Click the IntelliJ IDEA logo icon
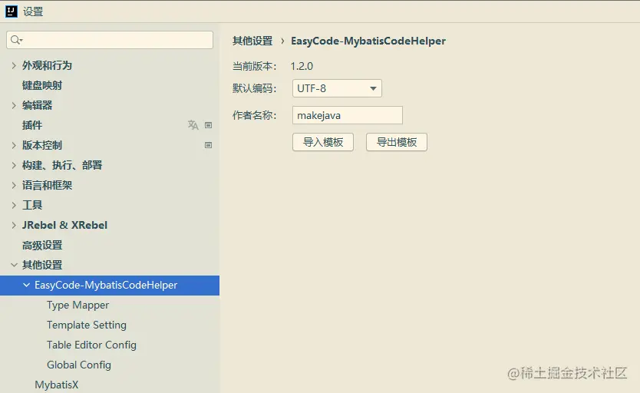This screenshot has height=393, width=640. click(x=11, y=12)
